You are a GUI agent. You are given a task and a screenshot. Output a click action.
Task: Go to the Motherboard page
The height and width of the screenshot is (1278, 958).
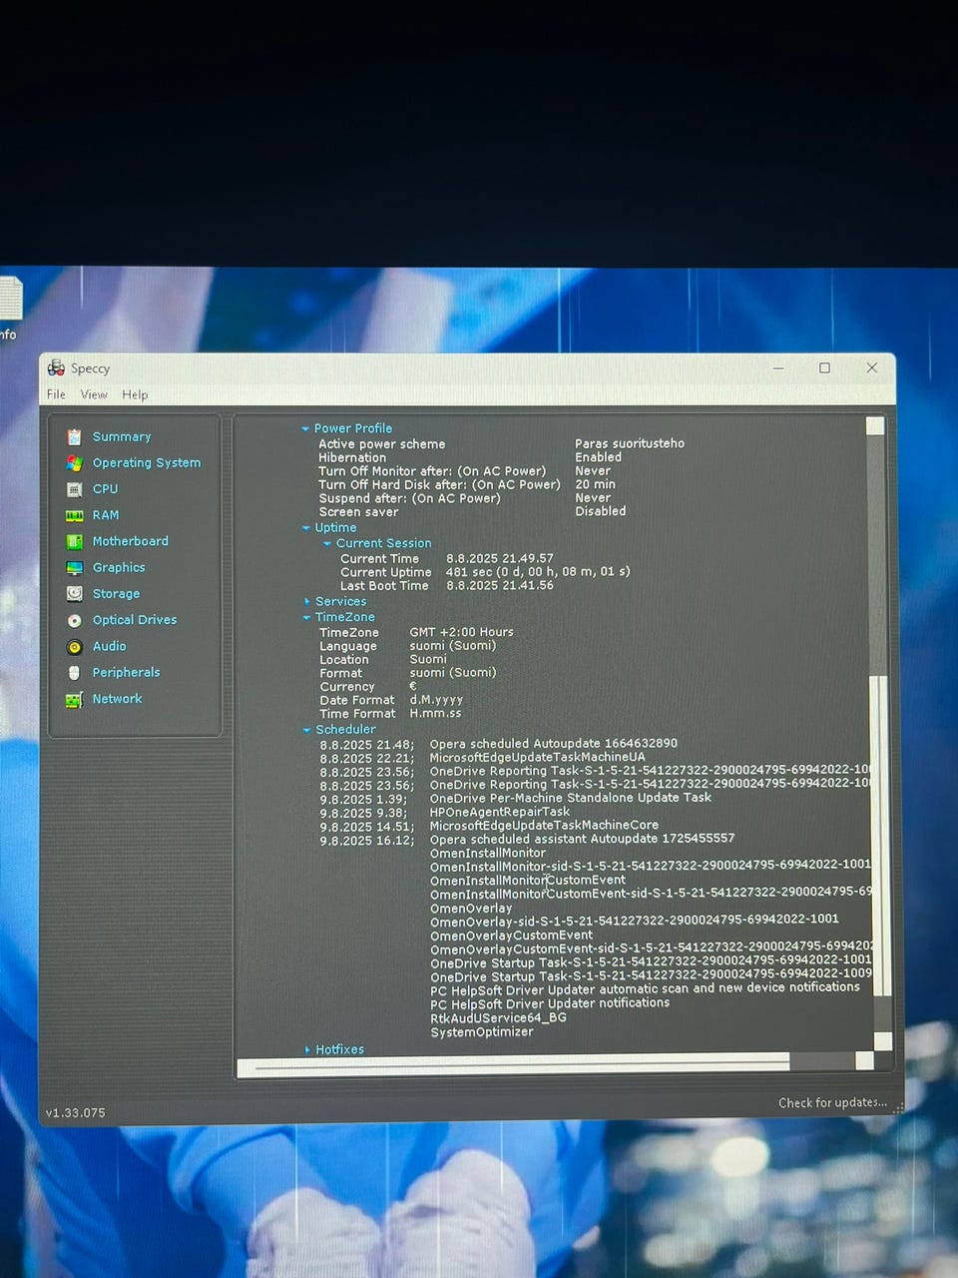131,541
